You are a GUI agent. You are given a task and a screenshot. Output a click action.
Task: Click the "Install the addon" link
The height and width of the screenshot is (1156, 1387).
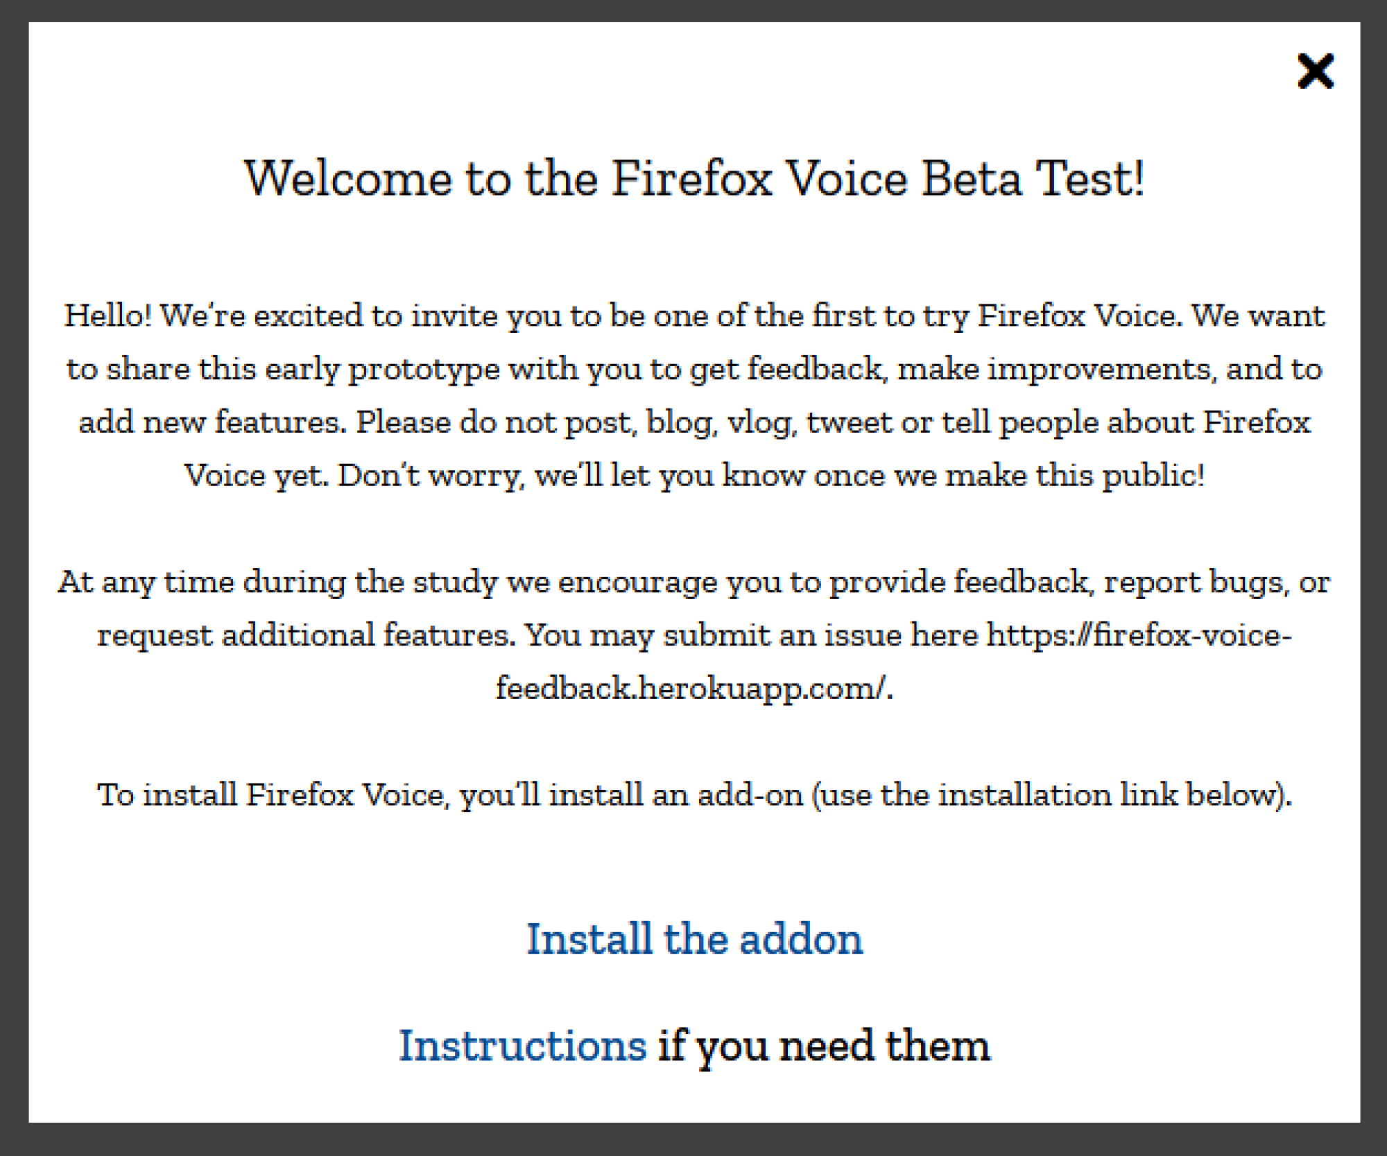pos(695,940)
